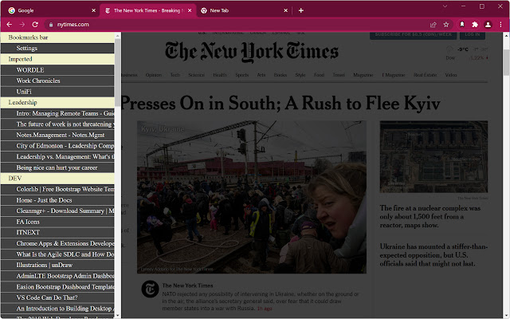Open An Introduction to Building Desktop bookmark

pos(57,309)
